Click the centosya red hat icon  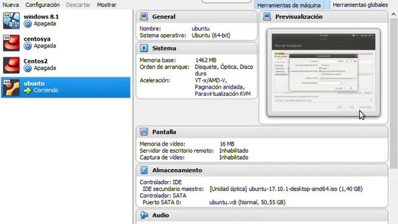(11, 43)
